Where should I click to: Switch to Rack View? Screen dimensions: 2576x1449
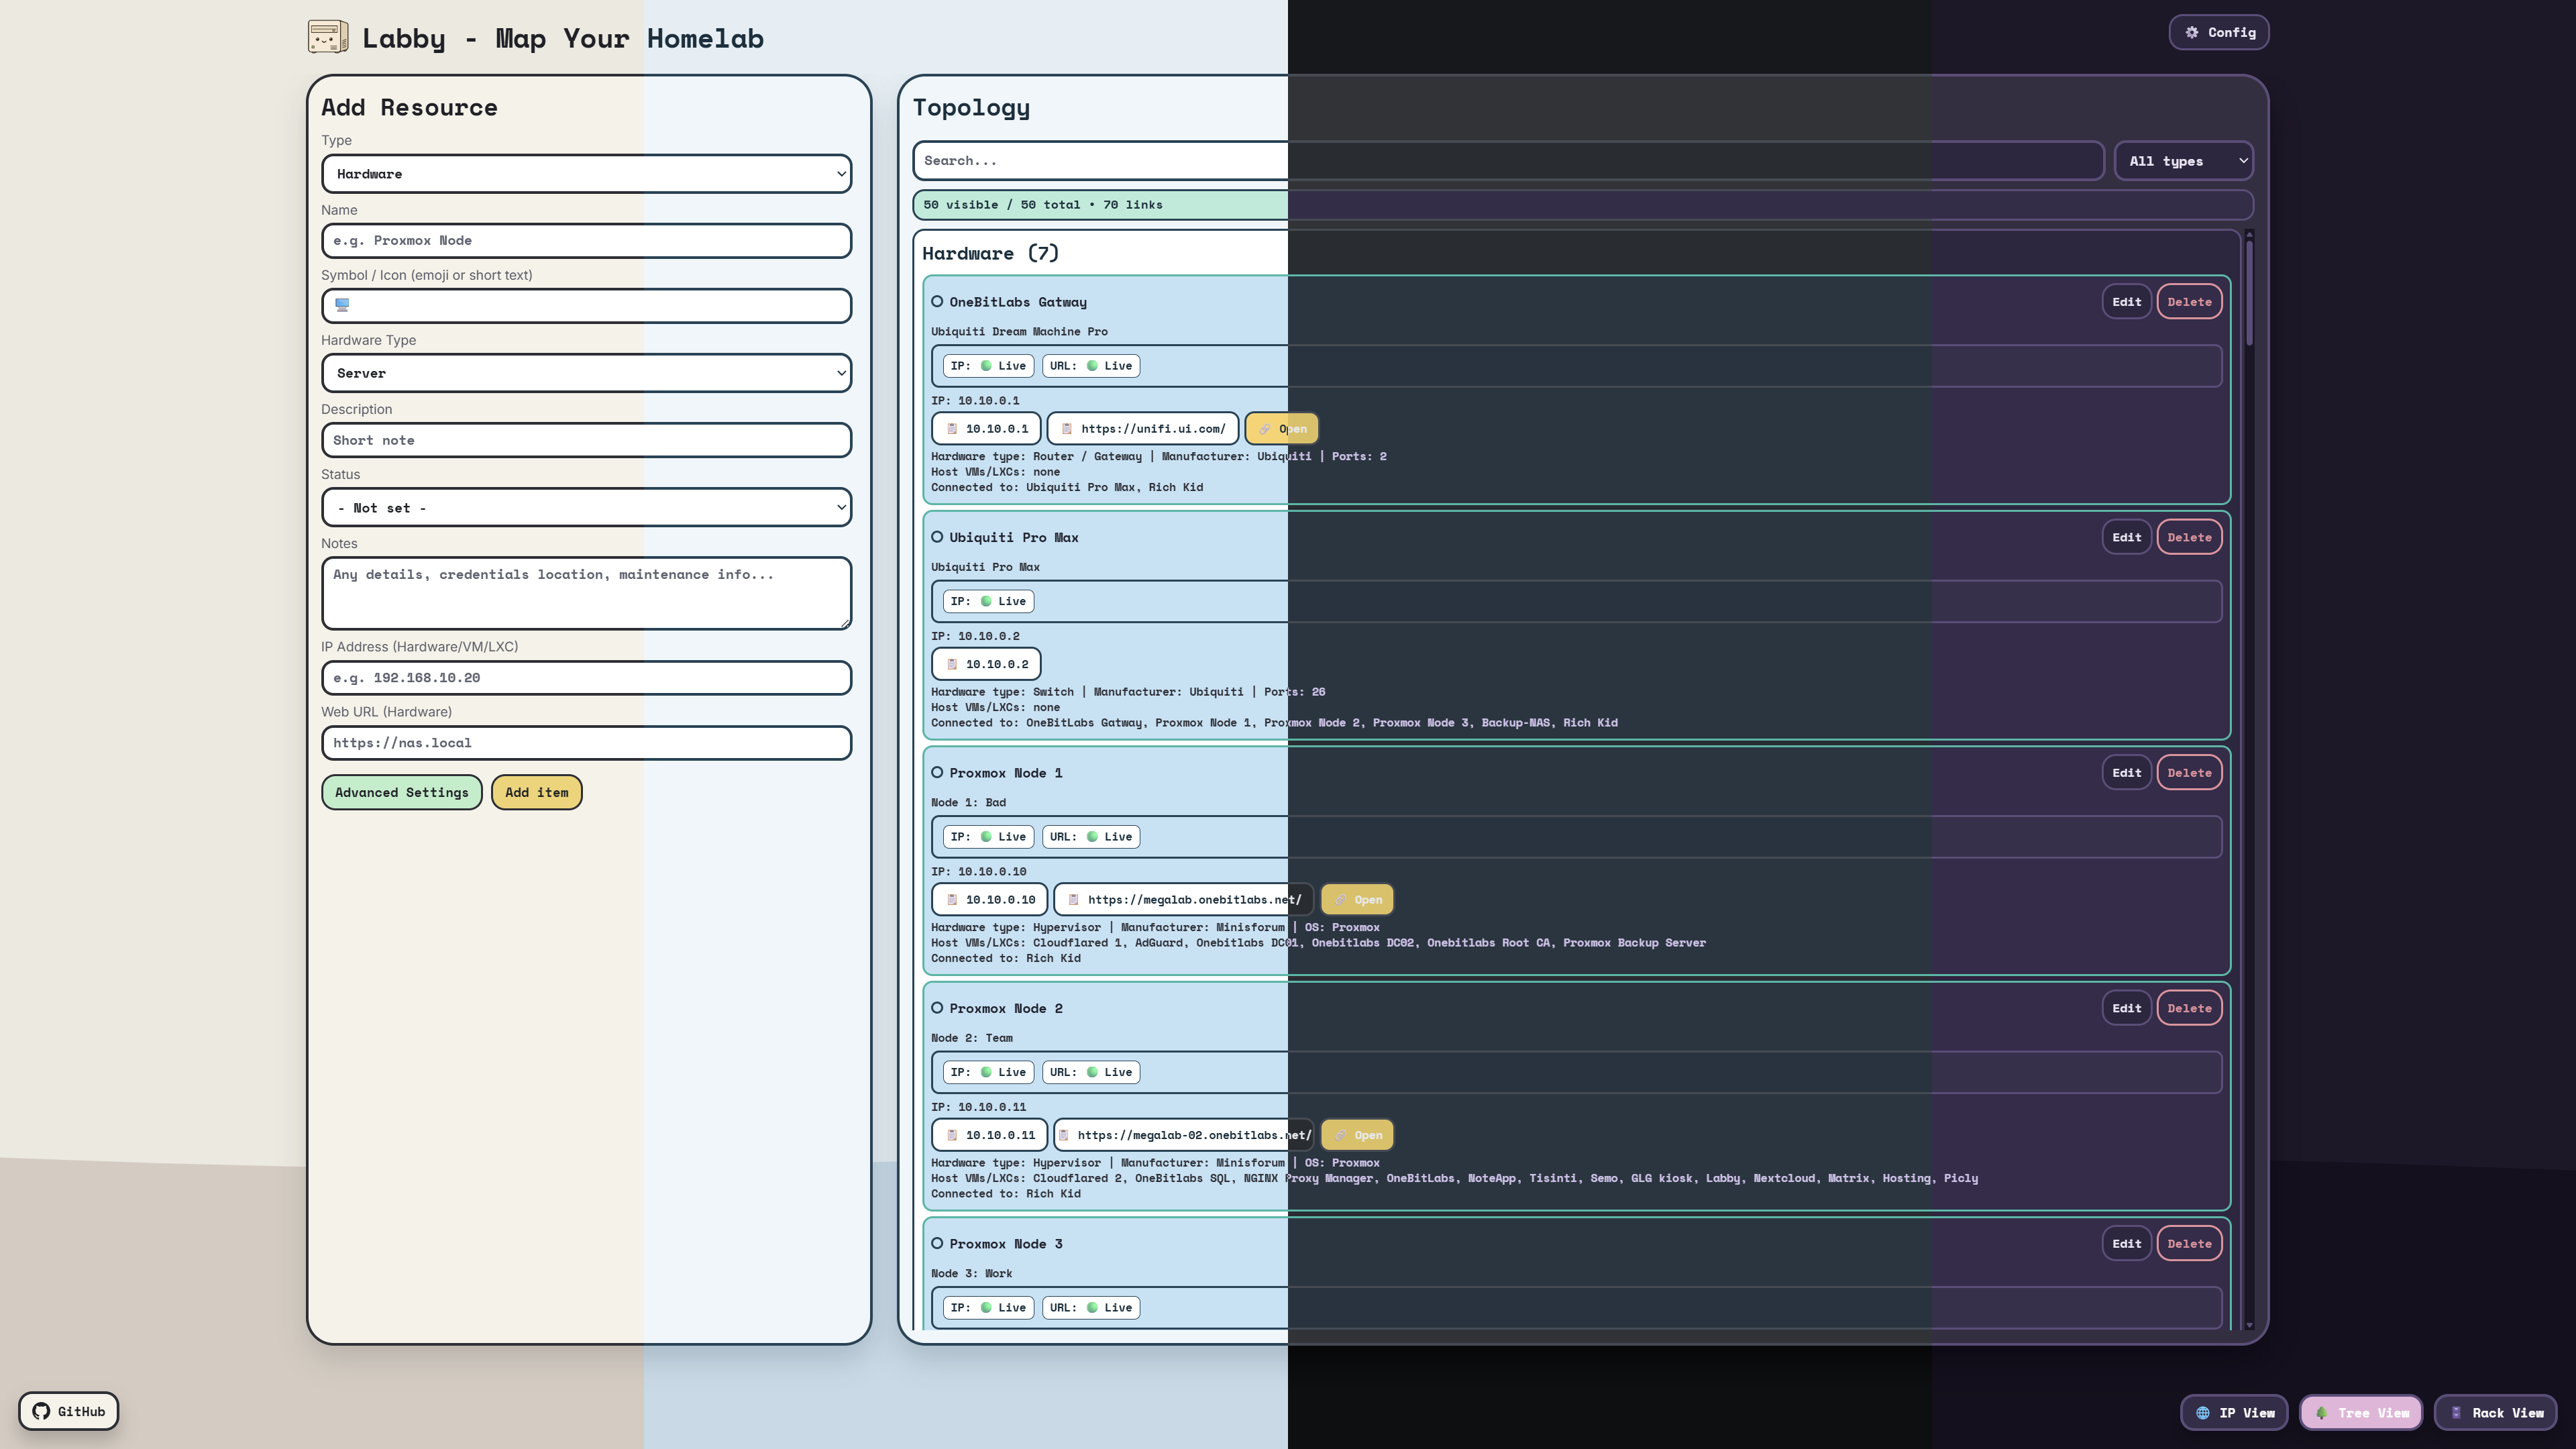click(x=2496, y=1413)
